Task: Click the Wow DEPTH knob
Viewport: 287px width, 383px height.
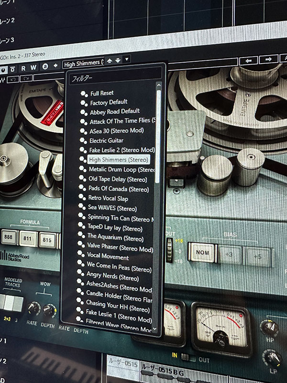Action: click(x=50, y=311)
